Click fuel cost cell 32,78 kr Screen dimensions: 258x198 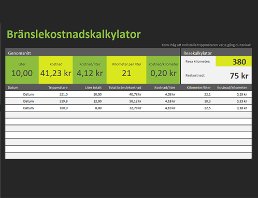135,108
